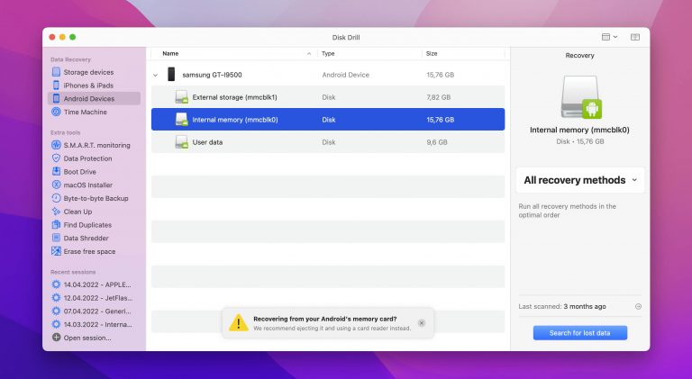This screenshot has width=692, height=379.
Task: Click the User data disk icon
Action: (181, 142)
